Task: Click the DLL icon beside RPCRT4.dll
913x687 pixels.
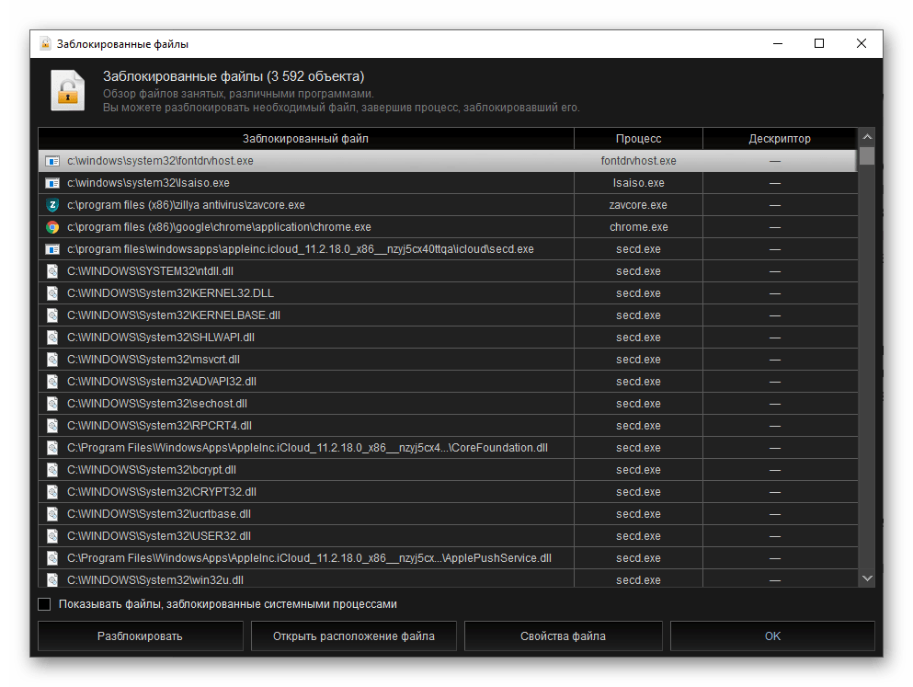Action: coord(52,426)
